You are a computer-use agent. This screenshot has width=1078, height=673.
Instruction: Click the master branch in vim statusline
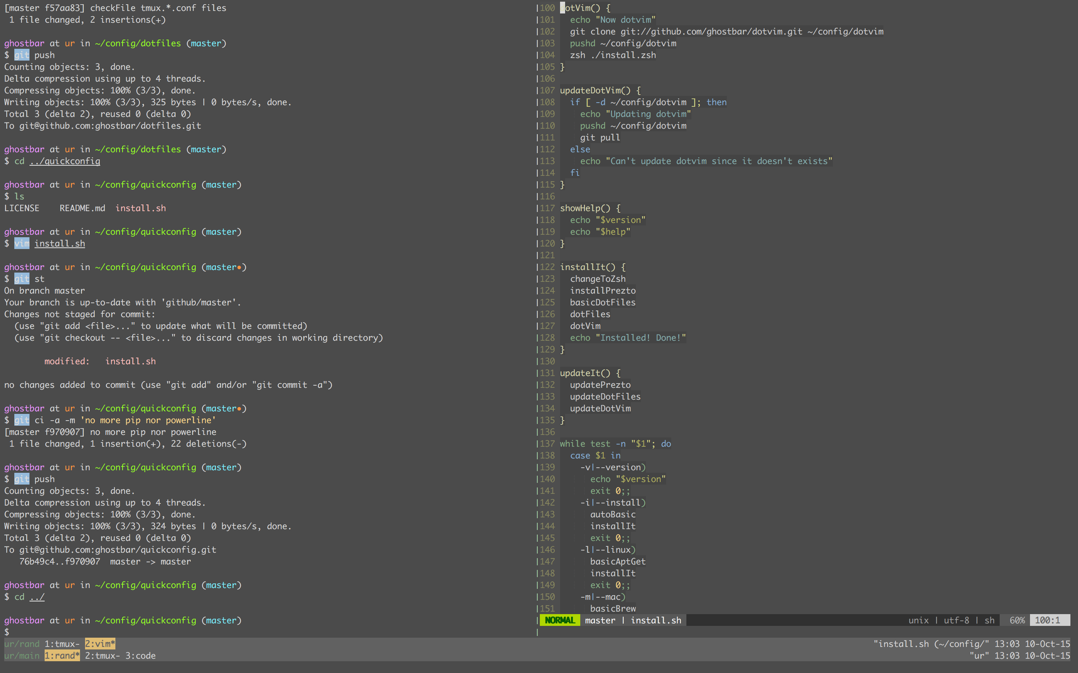pyautogui.click(x=600, y=620)
